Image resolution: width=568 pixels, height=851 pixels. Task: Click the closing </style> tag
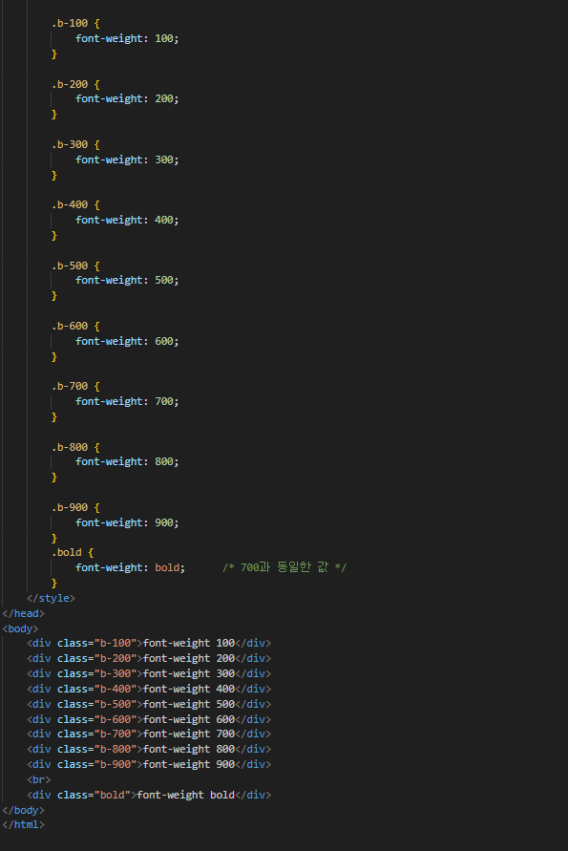coord(51,598)
